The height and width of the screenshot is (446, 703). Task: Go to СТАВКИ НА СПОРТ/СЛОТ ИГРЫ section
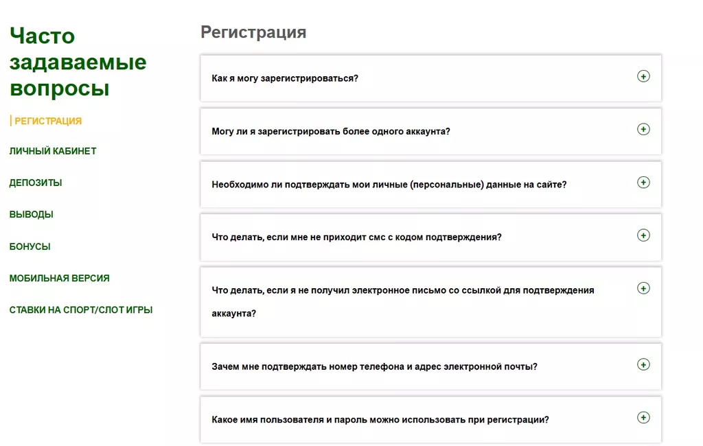(81, 310)
